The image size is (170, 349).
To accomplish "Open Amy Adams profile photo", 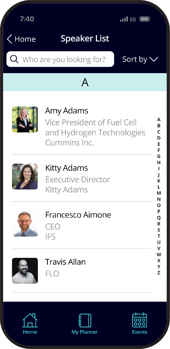I will pos(25,120).
